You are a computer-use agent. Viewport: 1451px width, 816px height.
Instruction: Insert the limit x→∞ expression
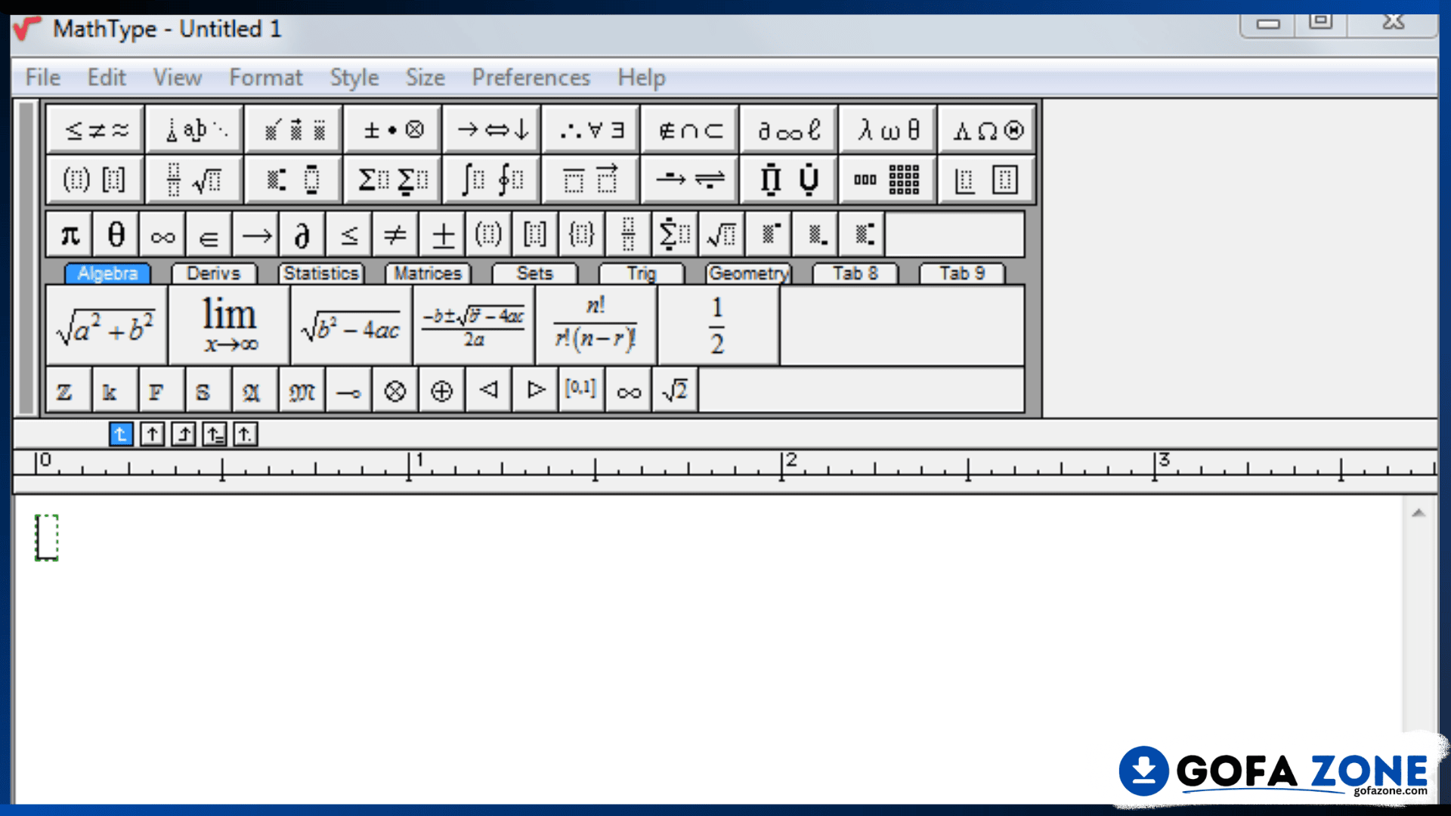229,326
